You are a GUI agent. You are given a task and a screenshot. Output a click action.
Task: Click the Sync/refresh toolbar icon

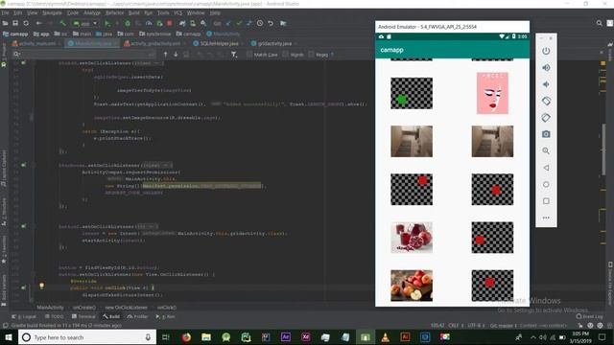point(26,23)
